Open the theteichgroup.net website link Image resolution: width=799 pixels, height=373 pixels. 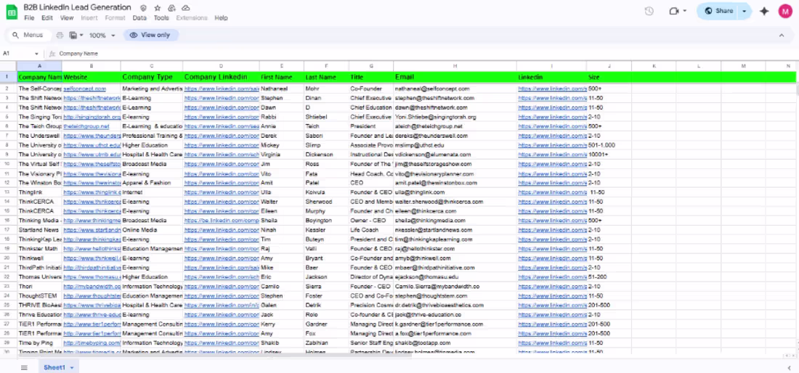[86, 126]
